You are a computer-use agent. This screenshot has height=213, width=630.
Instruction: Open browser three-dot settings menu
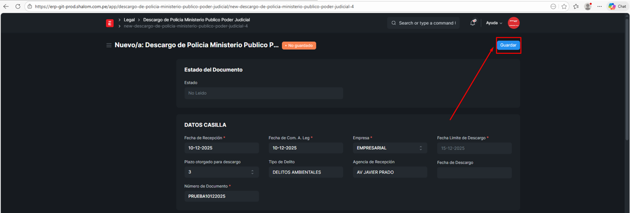(600, 6)
